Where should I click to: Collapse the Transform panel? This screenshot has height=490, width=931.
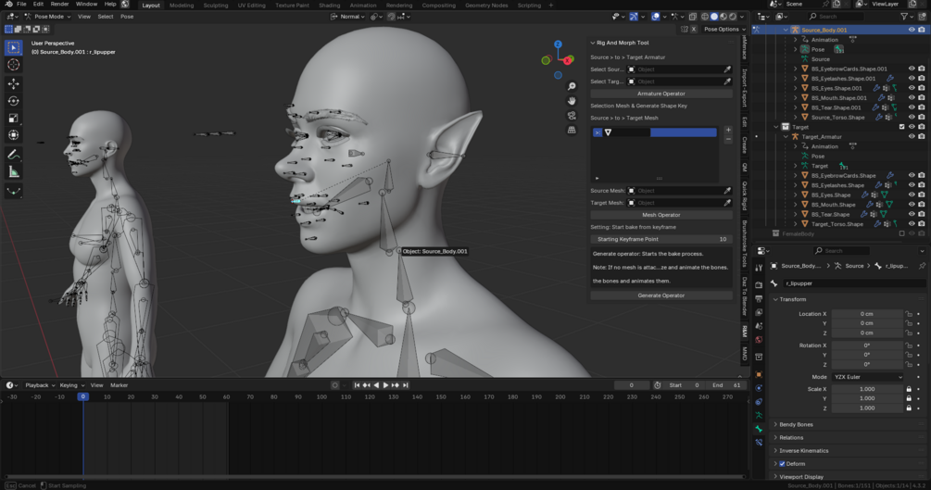coord(792,299)
